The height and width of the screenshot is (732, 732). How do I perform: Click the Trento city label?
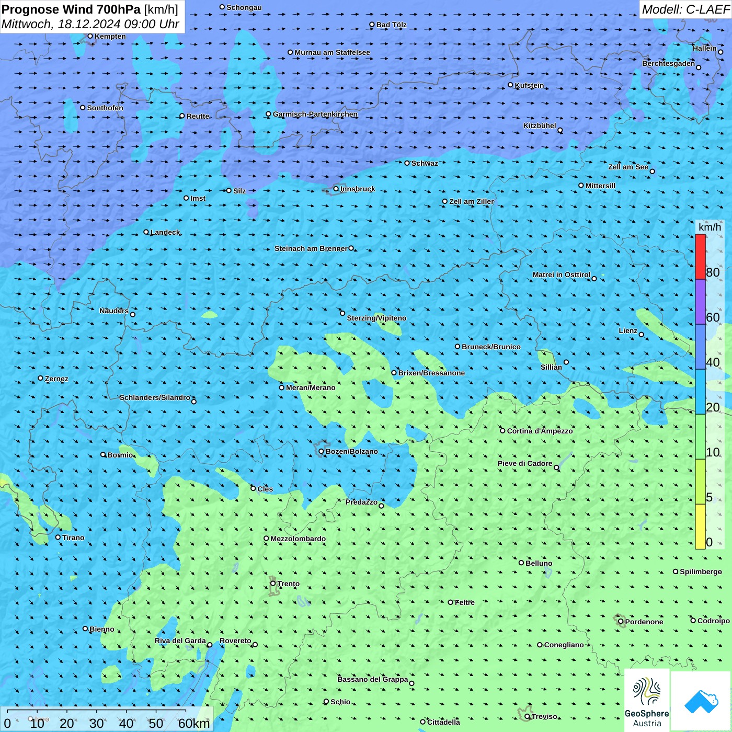(x=289, y=584)
